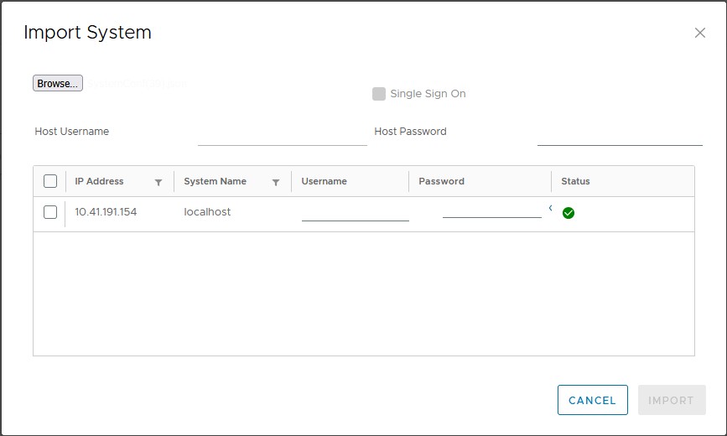
Task: Focus the Host Username input field
Action: pyautogui.click(x=282, y=134)
